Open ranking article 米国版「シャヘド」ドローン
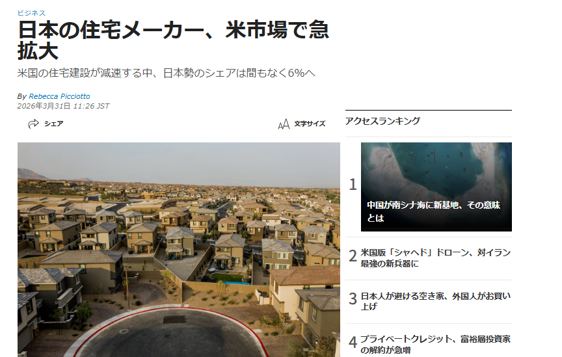The image size is (562, 357). tap(435, 258)
